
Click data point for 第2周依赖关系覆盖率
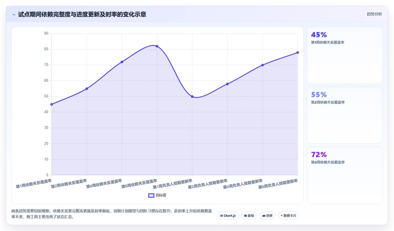(87, 89)
